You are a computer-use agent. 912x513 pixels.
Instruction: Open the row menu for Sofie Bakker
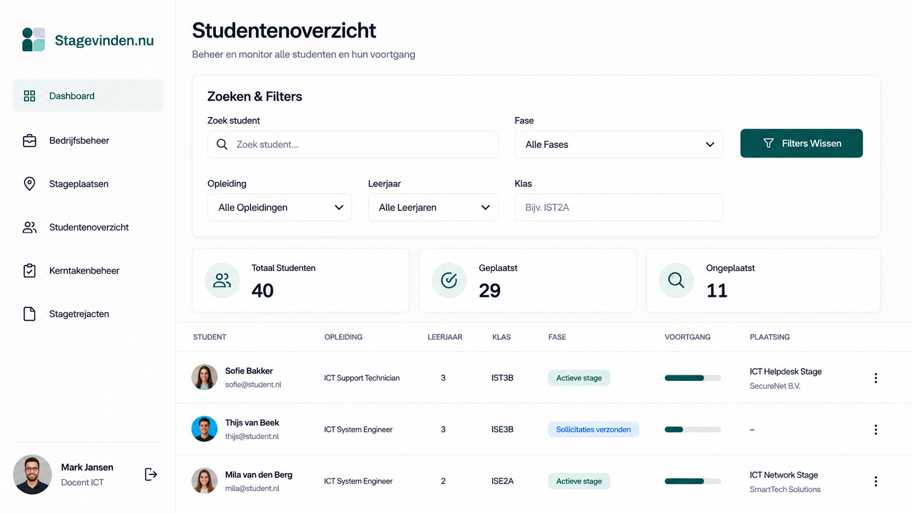[x=875, y=378]
